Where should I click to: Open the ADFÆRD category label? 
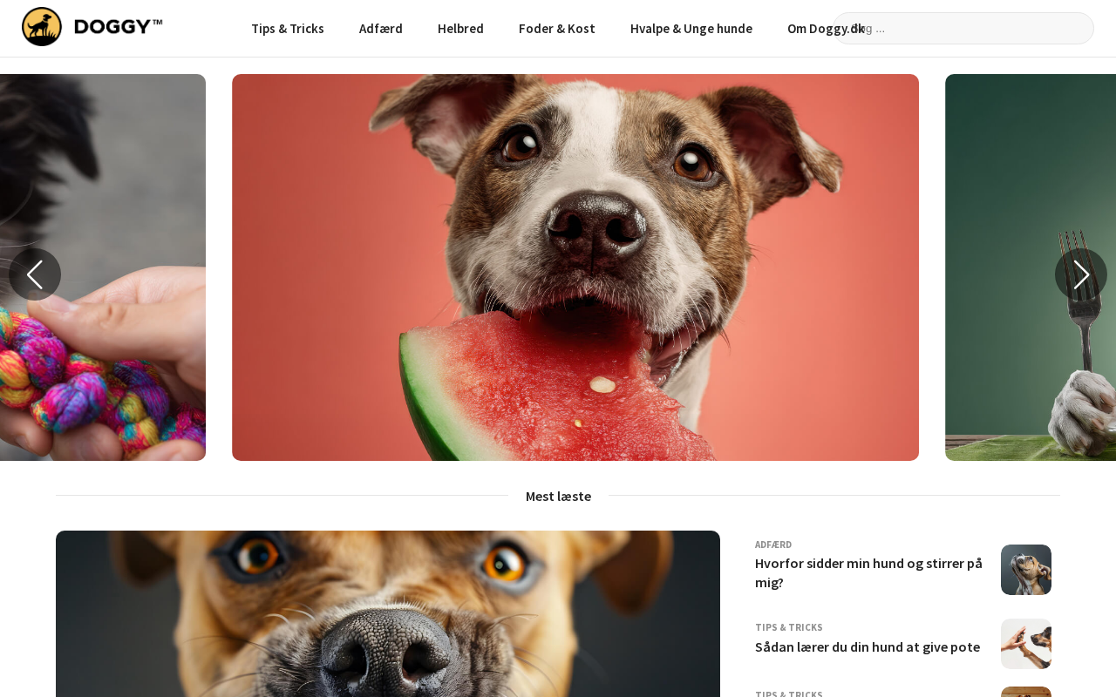click(773, 545)
